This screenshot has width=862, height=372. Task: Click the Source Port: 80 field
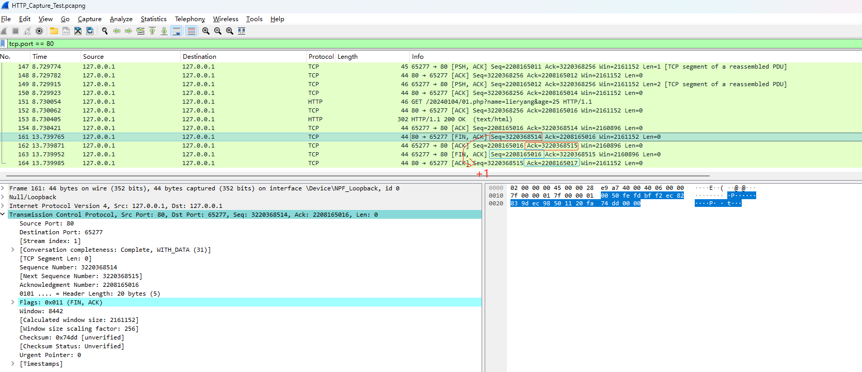coord(46,223)
